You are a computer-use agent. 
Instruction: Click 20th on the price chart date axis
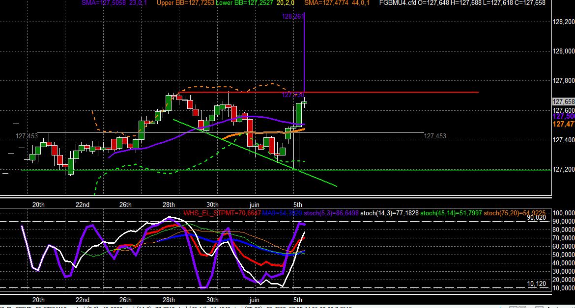point(38,205)
